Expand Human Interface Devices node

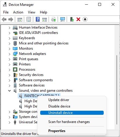coord(9,28)
